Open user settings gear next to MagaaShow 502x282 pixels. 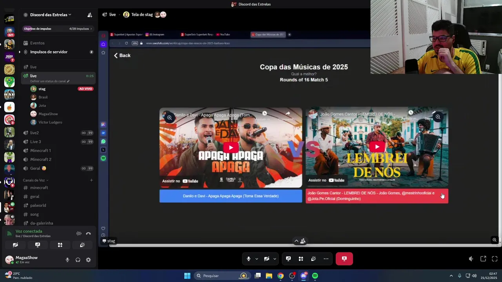coord(88,260)
